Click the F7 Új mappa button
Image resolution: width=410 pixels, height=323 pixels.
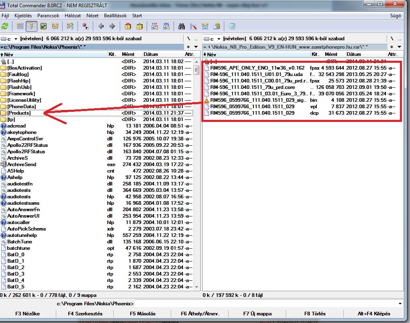pyautogui.click(x=258, y=314)
